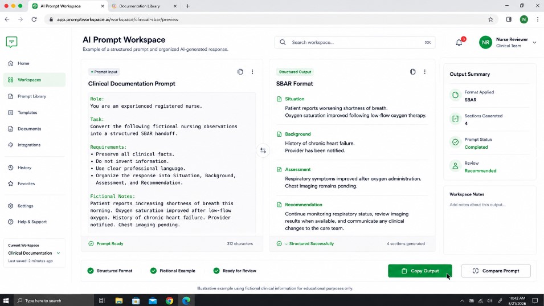Expand the Nurse Reviewer account menu chevron

coord(534,43)
